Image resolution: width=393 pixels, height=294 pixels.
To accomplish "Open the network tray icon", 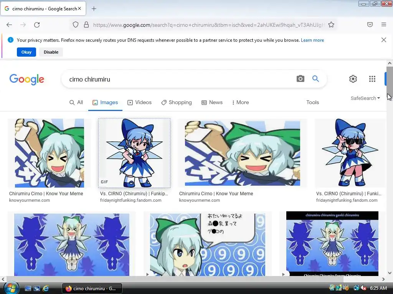I will click(x=356, y=288).
